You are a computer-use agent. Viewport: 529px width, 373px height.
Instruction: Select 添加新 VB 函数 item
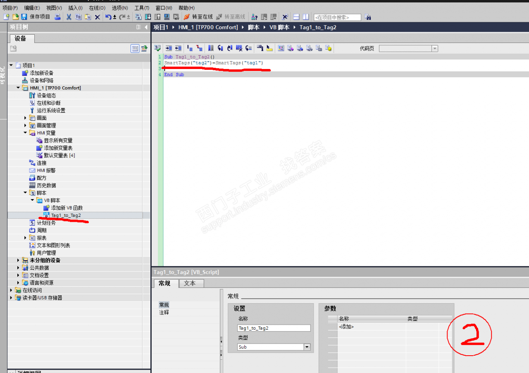click(x=67, y=208)
